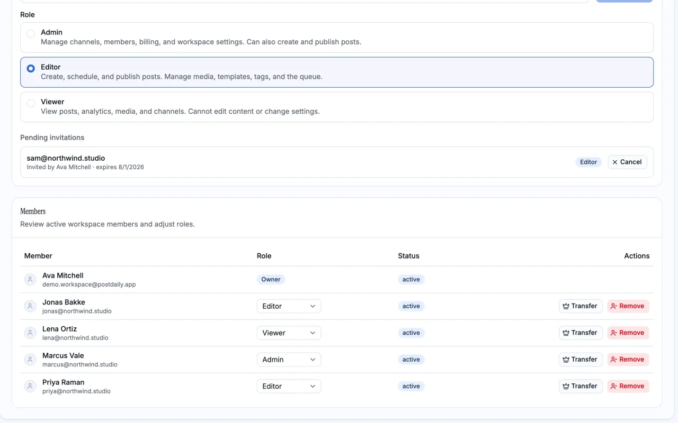Transfer ownership to Lena Ortiz
The height and width of the screenshot is (423, 678).
(x=581, y=333)
